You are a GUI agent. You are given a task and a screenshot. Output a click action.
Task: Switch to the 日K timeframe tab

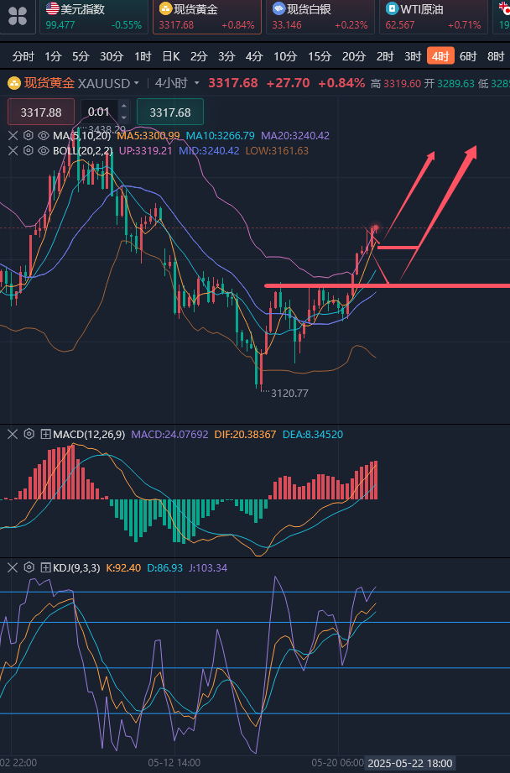[171, 57]
